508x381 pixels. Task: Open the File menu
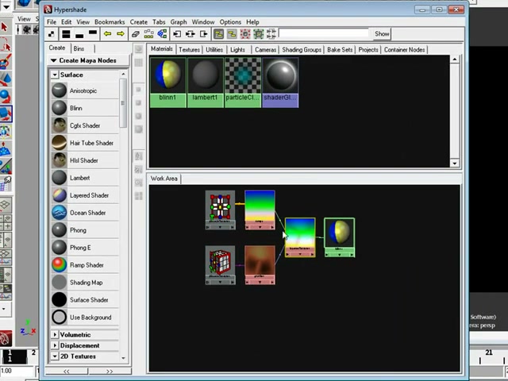(52, 22)
